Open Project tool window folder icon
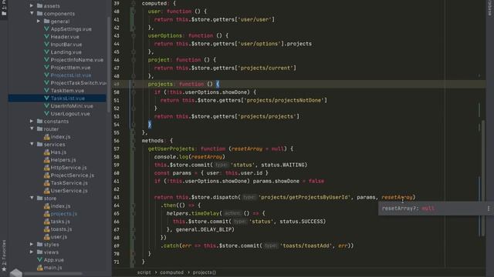 point(4,14)
